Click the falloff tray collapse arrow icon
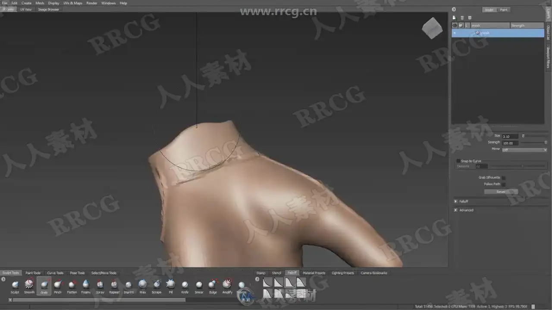Image resolution: width=552 pixels, height=310 pixels. pyautogui.click(x=257, y=279)
